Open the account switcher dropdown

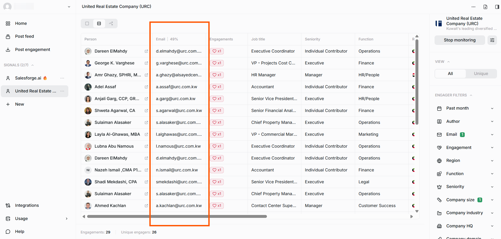(69, 7)
